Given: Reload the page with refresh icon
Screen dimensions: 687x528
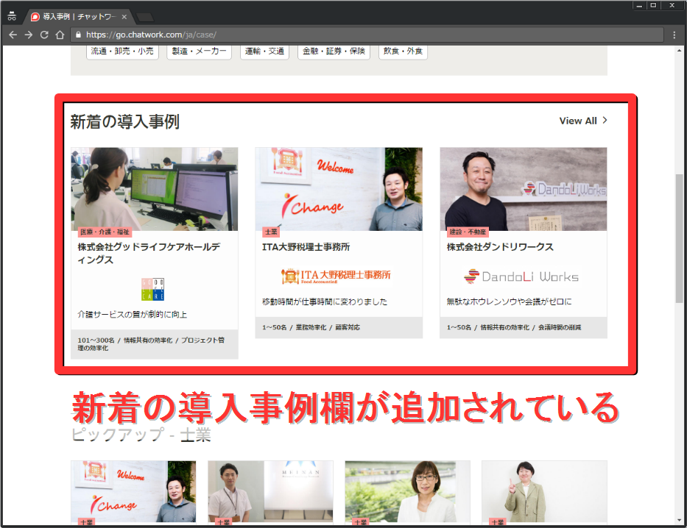Looking at the screenshot, I should [44, 35].
